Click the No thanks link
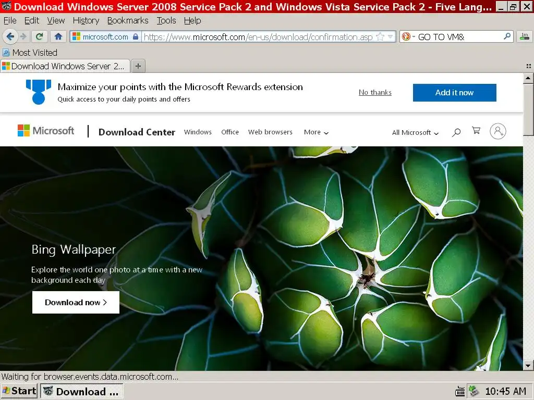The height and width of the screenshot is (400, 534). point(375,93)
